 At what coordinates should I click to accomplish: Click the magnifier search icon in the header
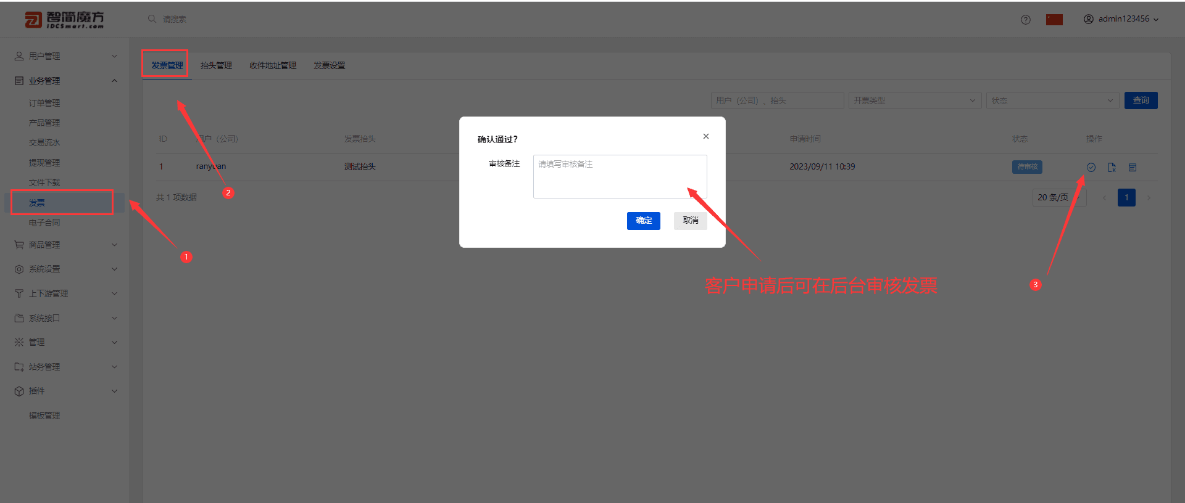(152, 19)
